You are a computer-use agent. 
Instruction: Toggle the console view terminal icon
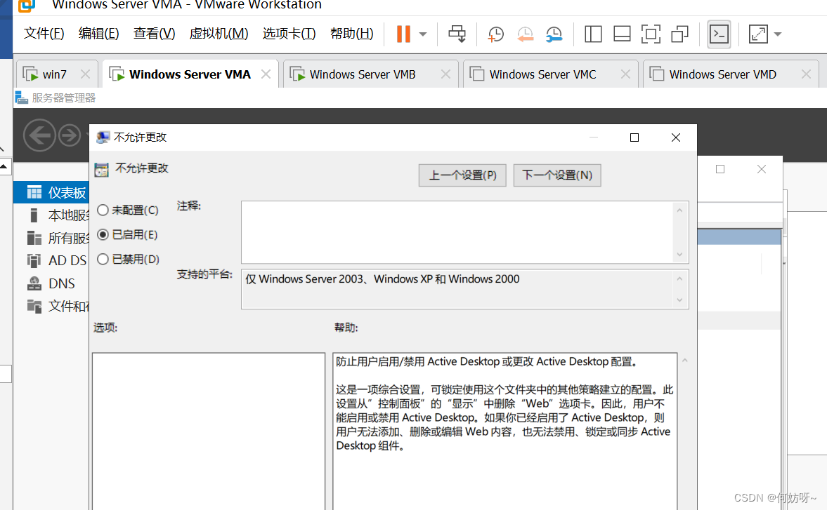pos(719,34)
